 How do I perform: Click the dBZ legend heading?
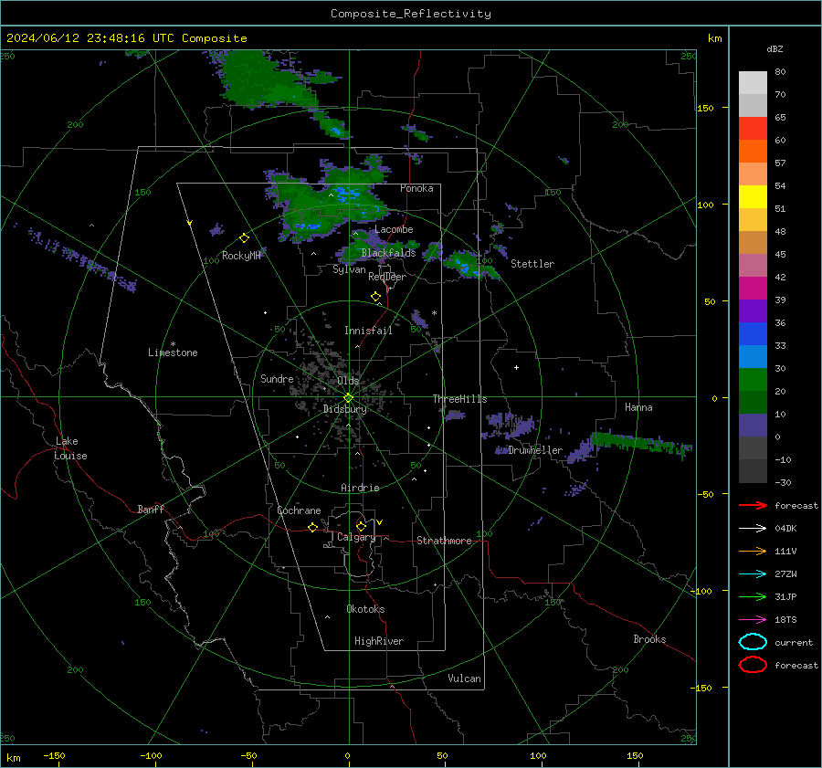pos(775,49)
